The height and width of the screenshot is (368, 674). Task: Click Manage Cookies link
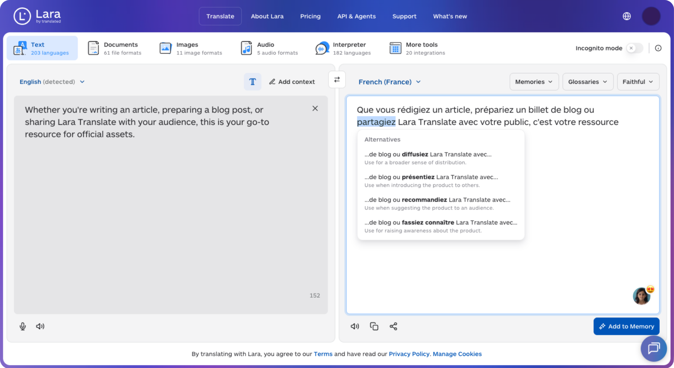[457, 354]
